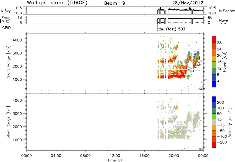Click the 08:00 time tick label

click(85, 156)
